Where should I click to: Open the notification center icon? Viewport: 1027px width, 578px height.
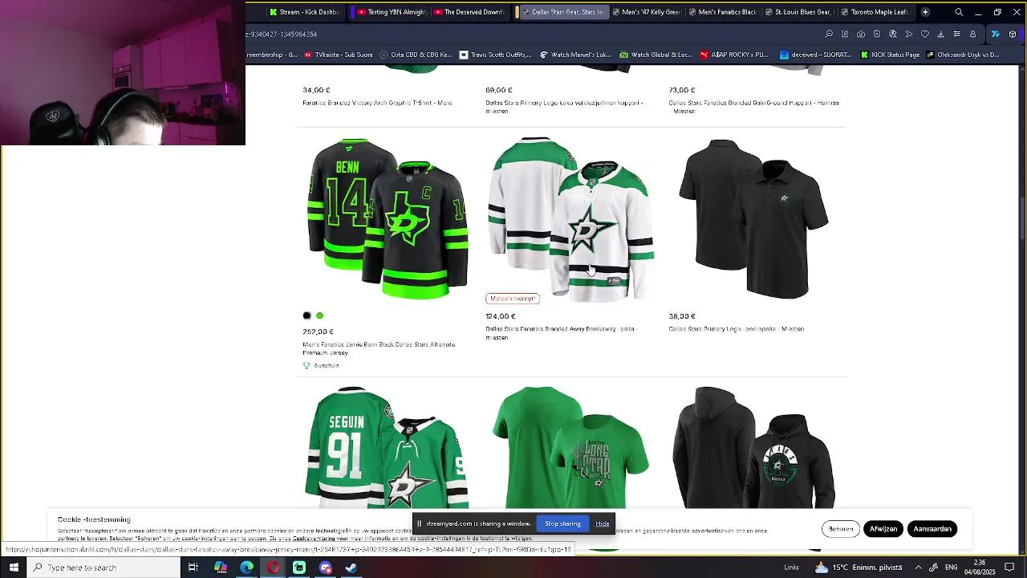pyautogui.click(x=1009, y=568)
